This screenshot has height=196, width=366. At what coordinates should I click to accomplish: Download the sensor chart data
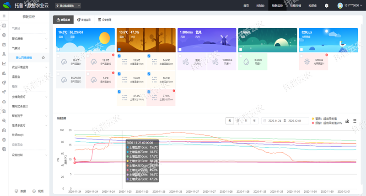tap(347, 121)
